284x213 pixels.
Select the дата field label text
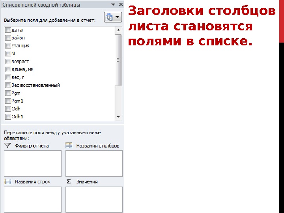(17, 30)
